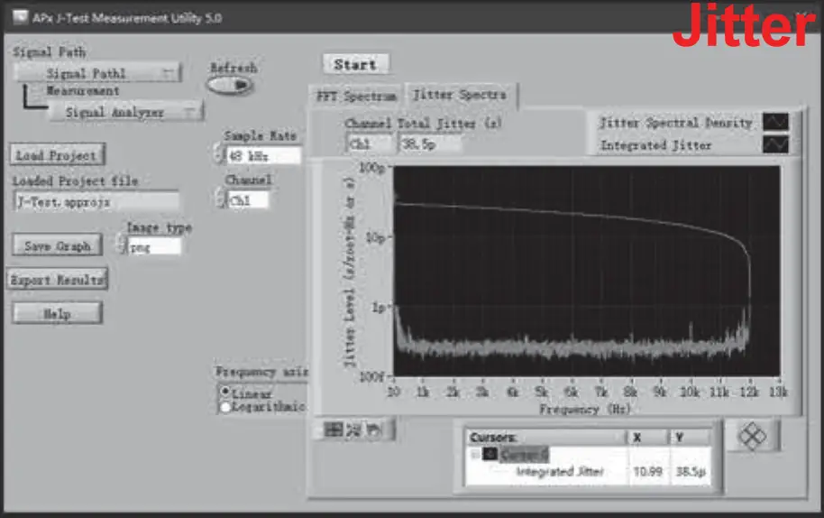Click the Image type png selector
Image resolution: width=824 pixels, height=518 pixels.
tap(154, 246)
